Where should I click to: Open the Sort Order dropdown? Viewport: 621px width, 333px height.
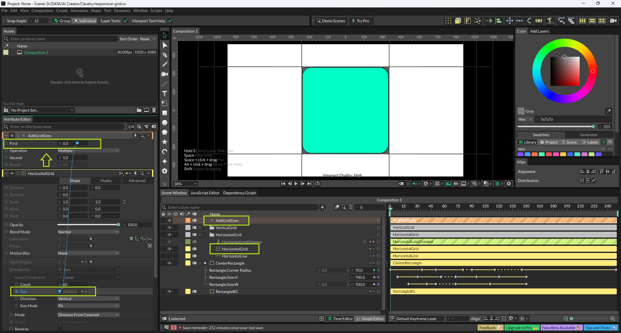tap(147, 39)
